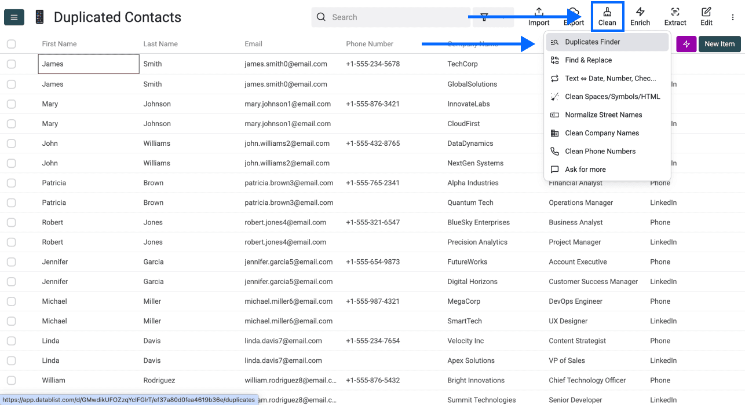This screenshot has height=405, width=745.
Task: Click the Extract icon
Action: coord(675,16)
